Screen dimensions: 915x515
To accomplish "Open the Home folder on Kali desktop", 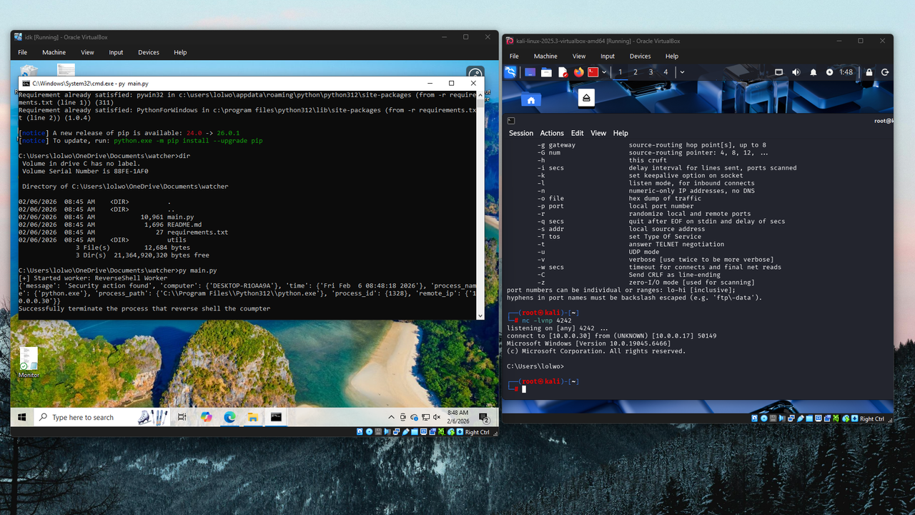I will coord(530,100).
